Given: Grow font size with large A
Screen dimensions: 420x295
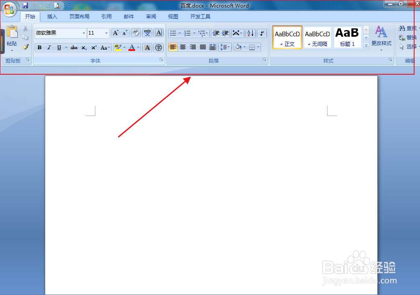Looking at the screenshot, I should (115, 33).
